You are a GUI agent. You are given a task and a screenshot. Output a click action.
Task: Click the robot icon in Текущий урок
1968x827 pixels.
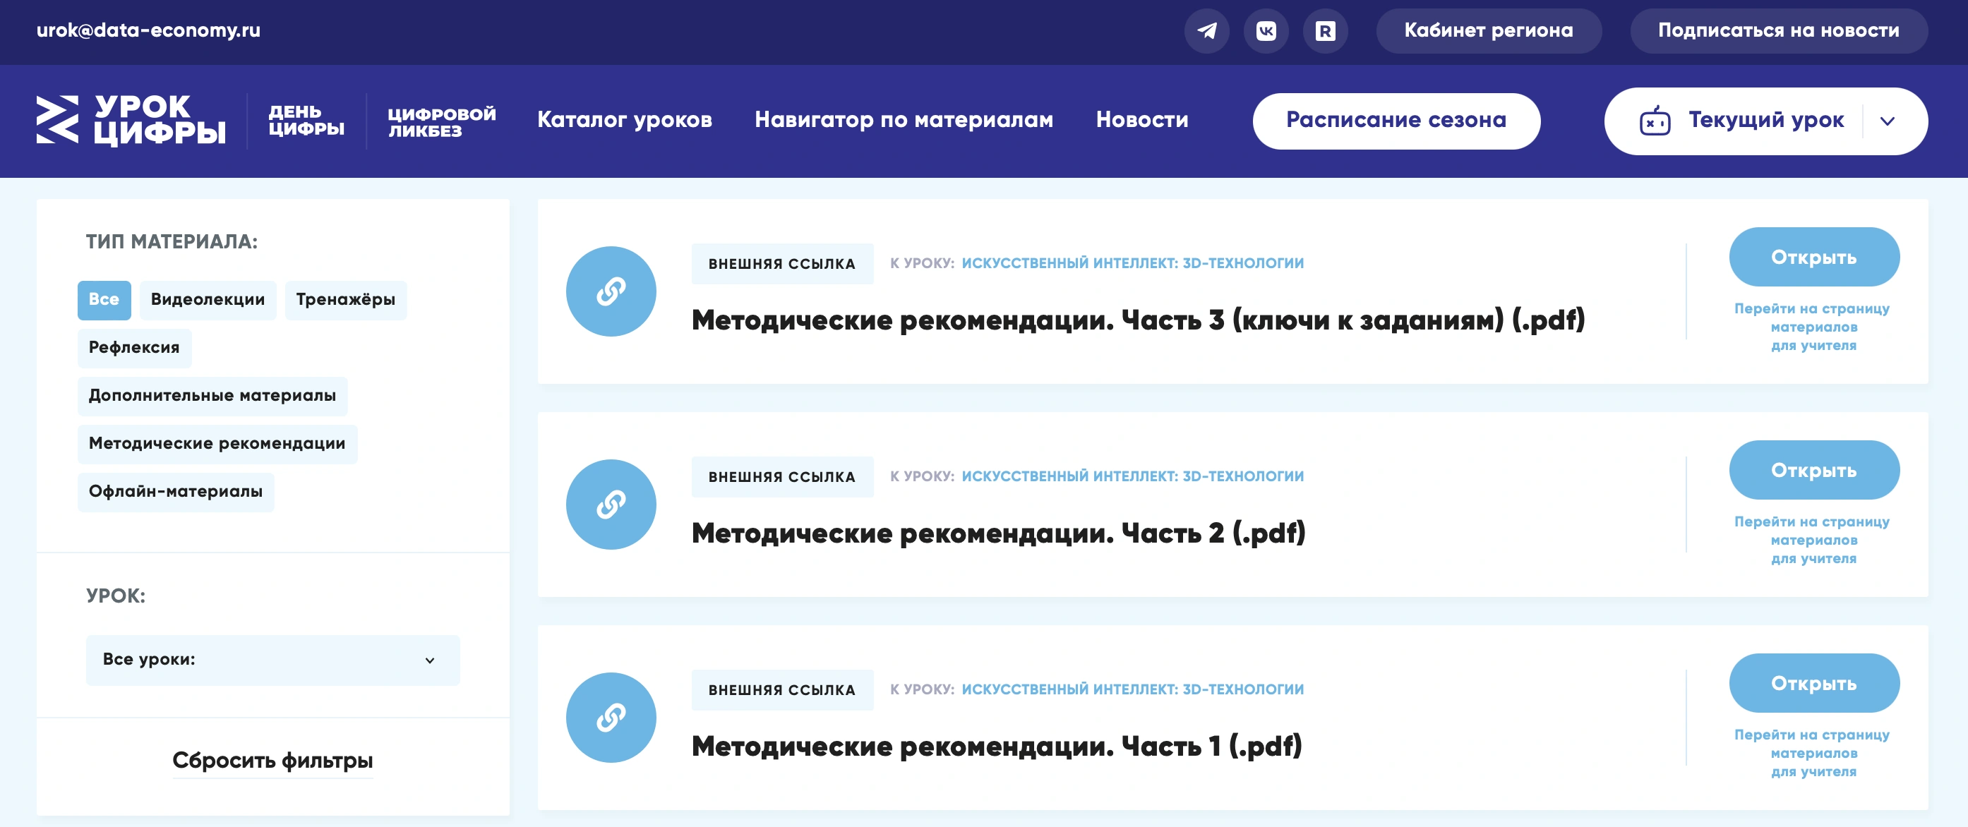[1655, 121]
